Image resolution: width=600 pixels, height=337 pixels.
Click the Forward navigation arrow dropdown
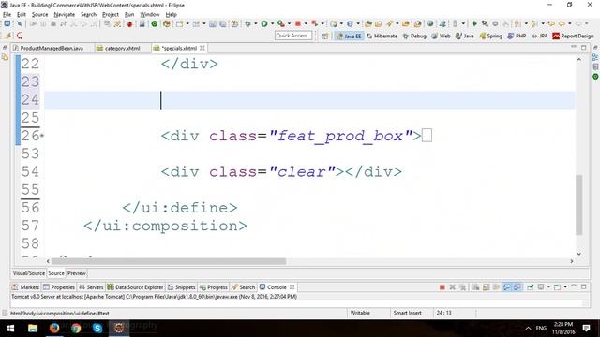[x=586, y=23]
